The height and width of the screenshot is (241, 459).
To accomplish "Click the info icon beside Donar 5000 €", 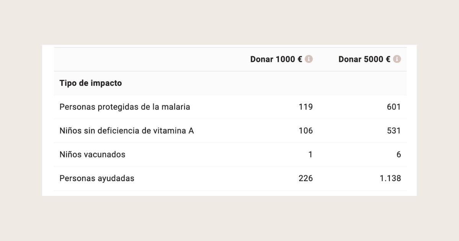I will click(x=397, y=59).
